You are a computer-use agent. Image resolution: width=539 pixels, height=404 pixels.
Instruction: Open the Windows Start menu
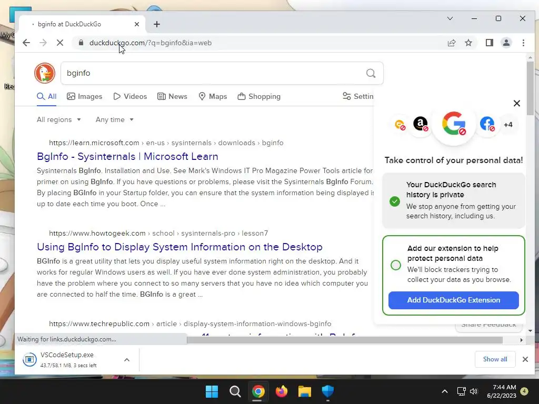212,391
